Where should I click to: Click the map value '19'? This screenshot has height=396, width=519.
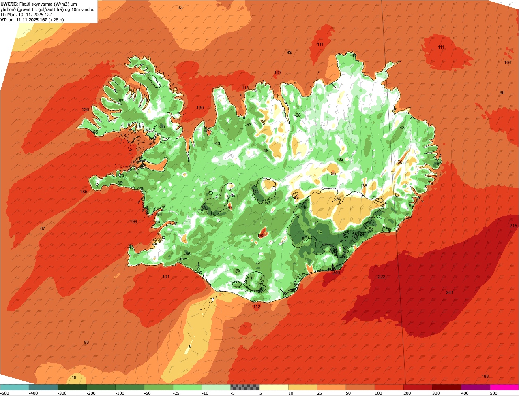[x=74, y=377]
